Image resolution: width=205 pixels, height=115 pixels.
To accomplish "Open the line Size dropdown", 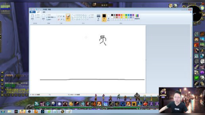I will pyautogui.click(x=99, y=18).
